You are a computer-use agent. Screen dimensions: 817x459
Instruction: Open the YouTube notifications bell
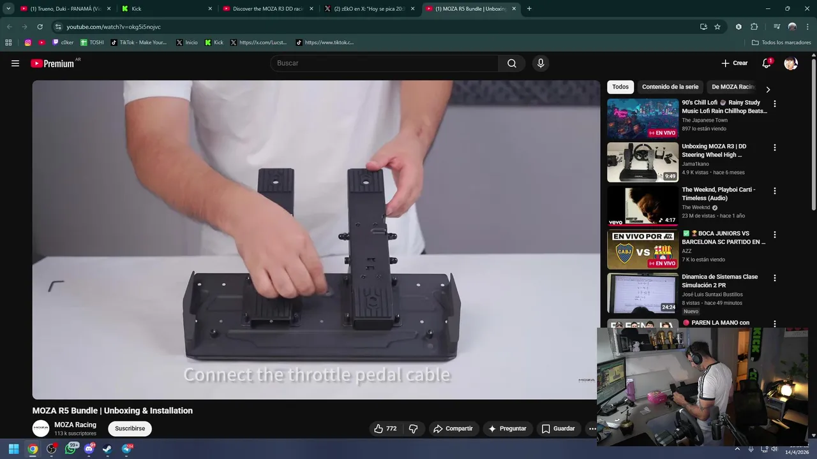click(x=767, y=63)
